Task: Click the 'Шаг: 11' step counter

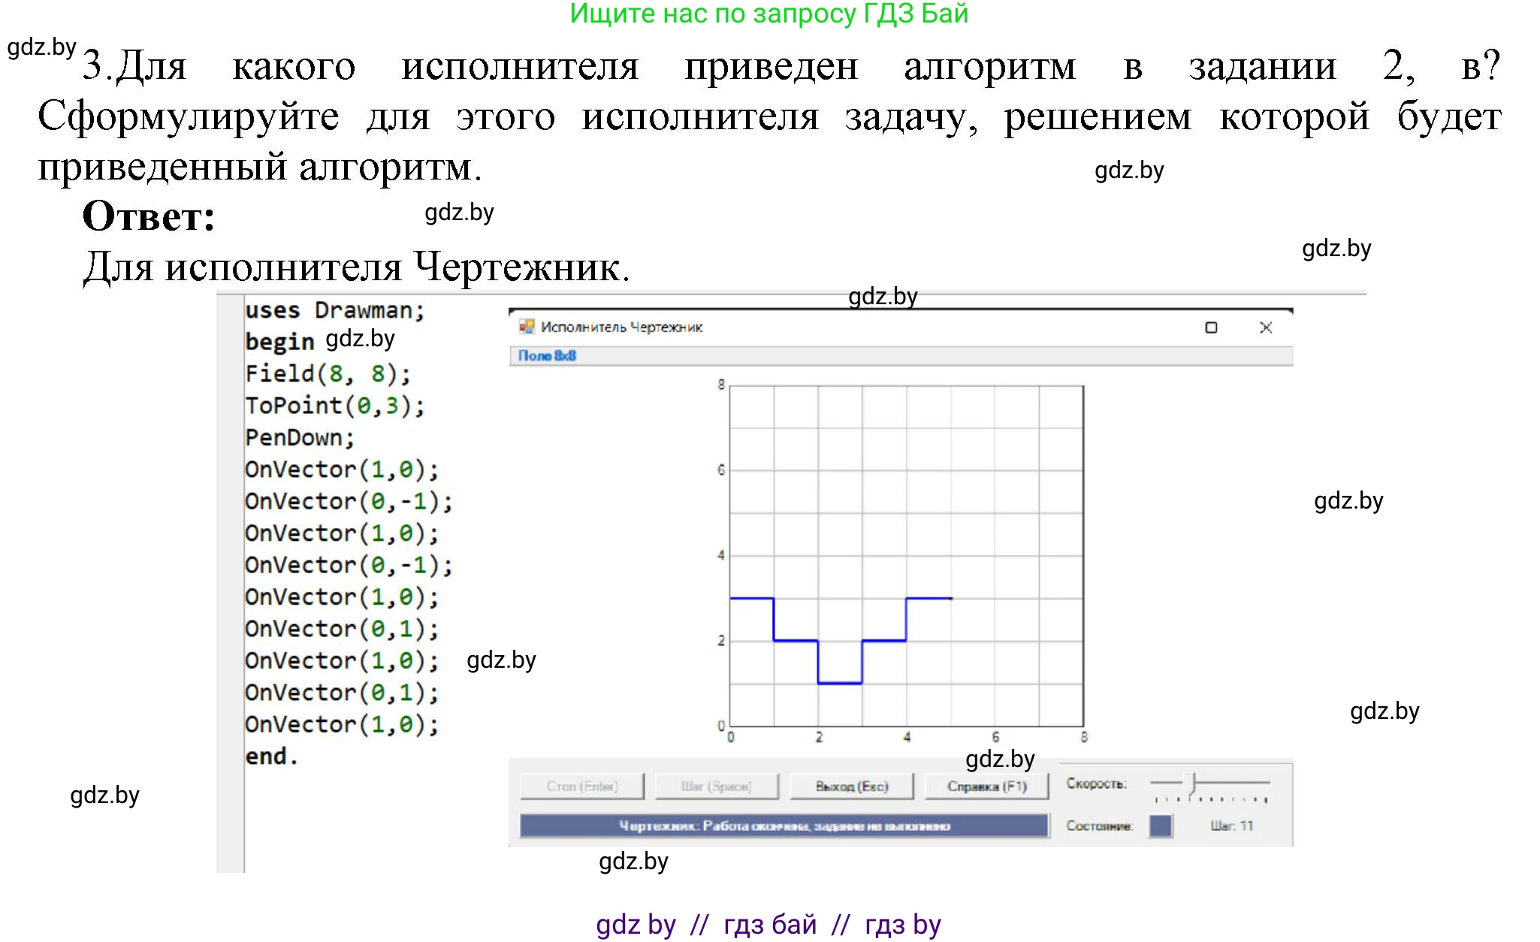Action: 1231,826
